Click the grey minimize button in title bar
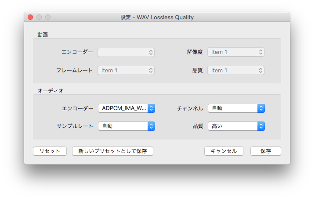Image resolution: width=315 pixels, height=200 pixels. coord(39,17)
